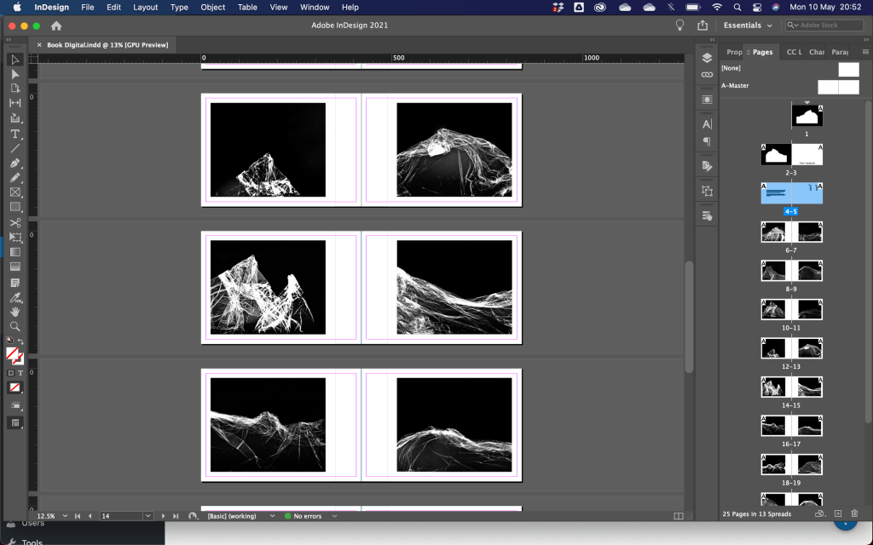
Task: Choose the Scissors tool
Action: coord(14,222)
